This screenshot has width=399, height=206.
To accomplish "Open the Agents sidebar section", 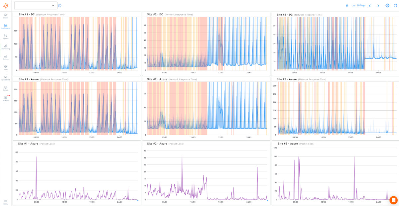I will coord(5,37).
